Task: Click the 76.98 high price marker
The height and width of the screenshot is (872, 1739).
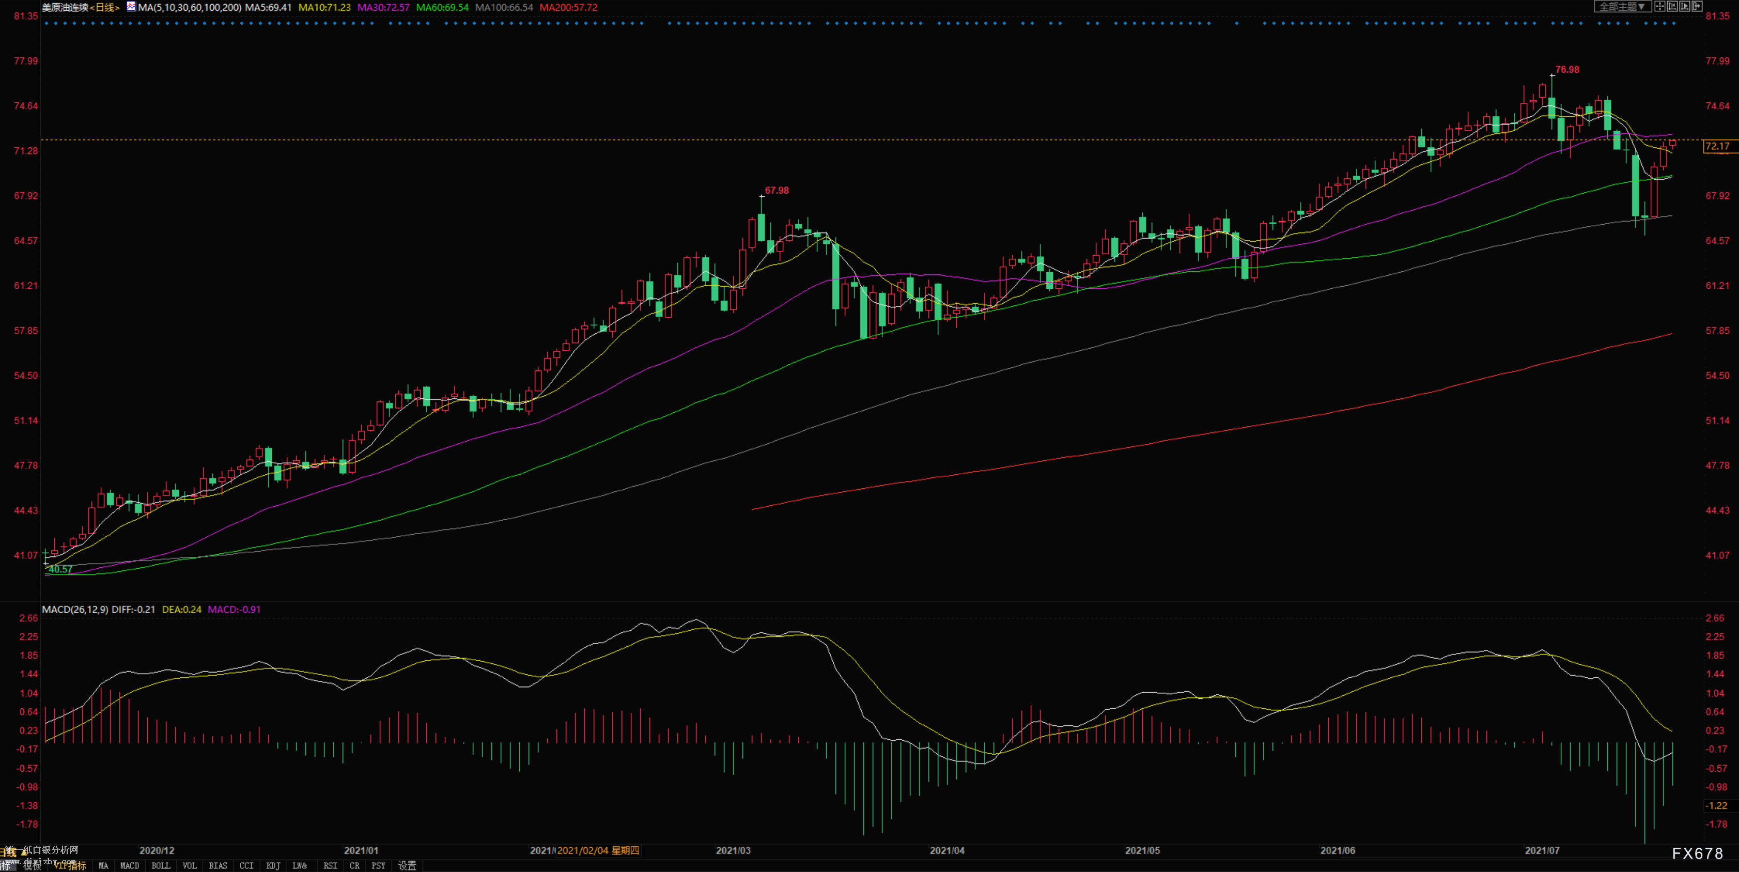Action: [x=1567, y=70]
